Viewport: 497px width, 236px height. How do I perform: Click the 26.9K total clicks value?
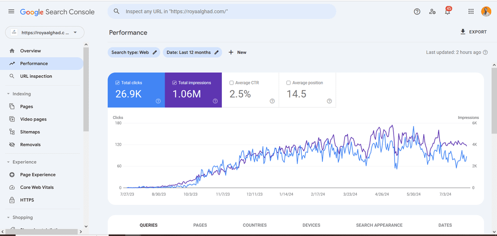pyautogui.click(x=128, y=94)
